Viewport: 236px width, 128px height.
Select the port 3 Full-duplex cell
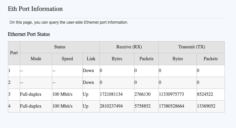(x=31, y=94)
